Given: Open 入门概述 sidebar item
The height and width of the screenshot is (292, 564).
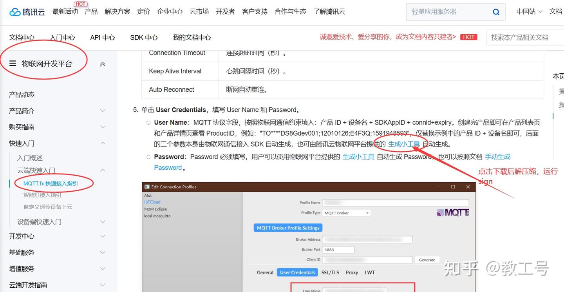Looking at the screenshot, I should click(30, 158).
